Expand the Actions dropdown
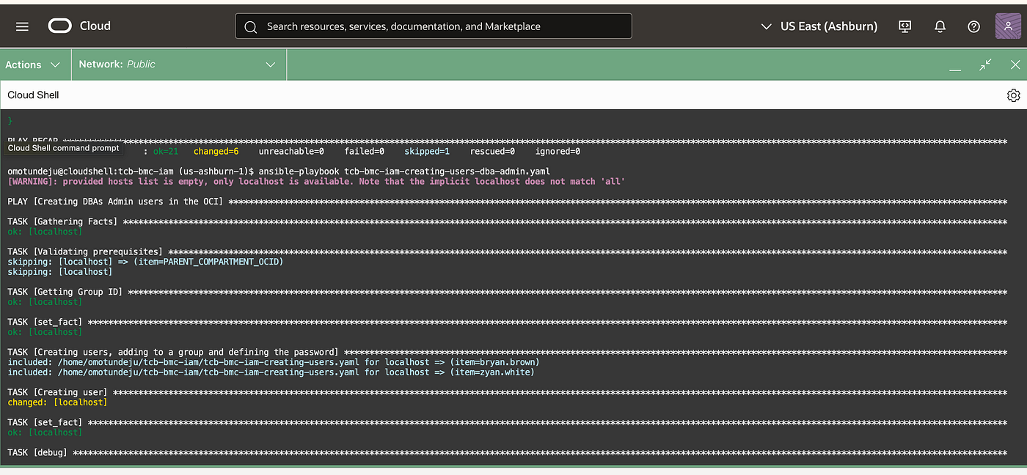The width and height of the screenshot is (1027, 475). [x=34, y=65]
